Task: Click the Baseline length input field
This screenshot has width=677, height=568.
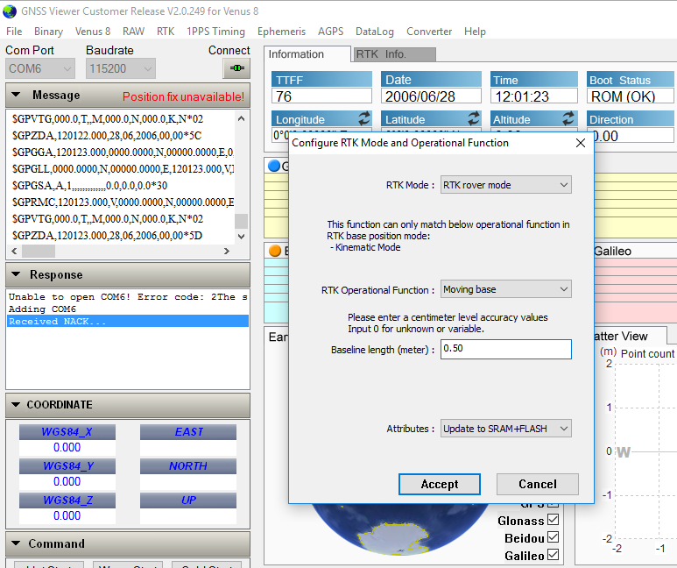Action: (x=505, y=349)
